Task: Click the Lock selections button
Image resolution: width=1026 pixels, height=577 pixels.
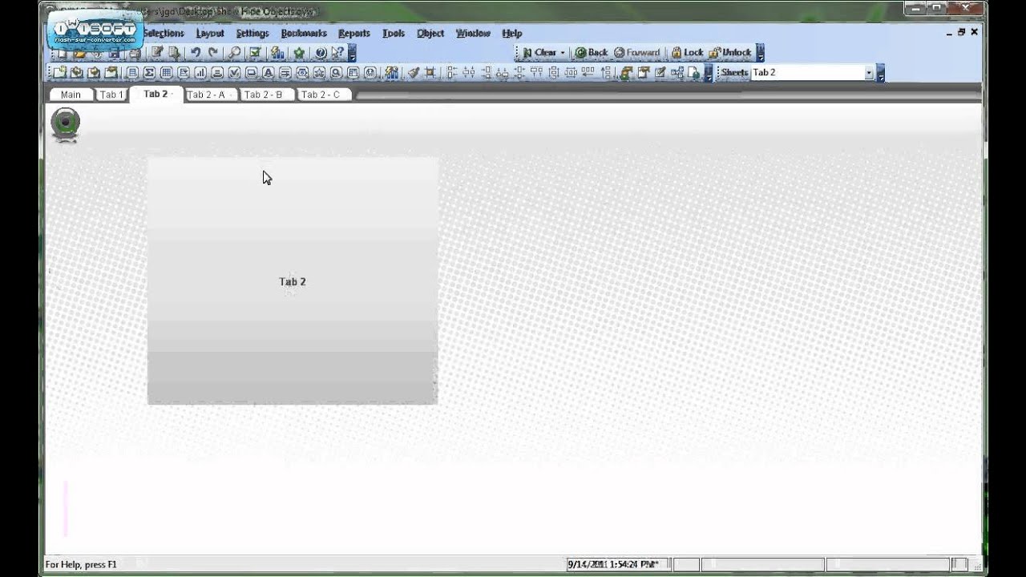Action: point(687,53)
